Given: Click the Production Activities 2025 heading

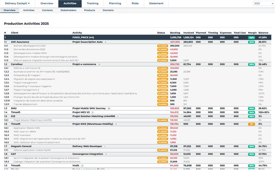Looking at the screenshot, I should (x=26, y=24).
